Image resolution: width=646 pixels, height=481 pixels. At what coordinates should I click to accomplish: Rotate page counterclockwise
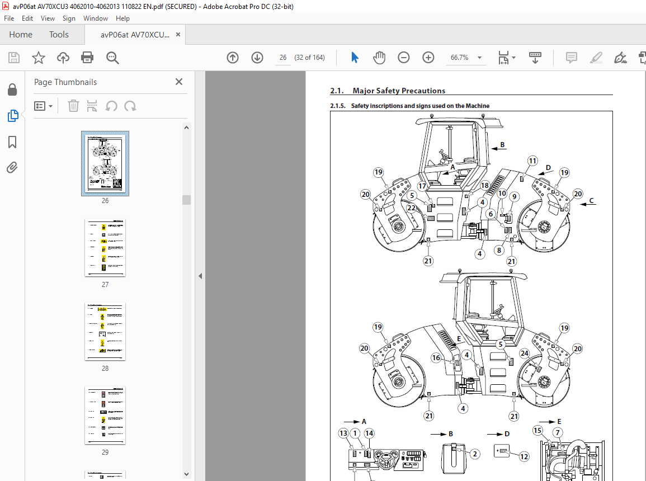tap(111, 106)
